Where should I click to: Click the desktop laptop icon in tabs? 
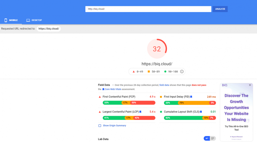28,20
